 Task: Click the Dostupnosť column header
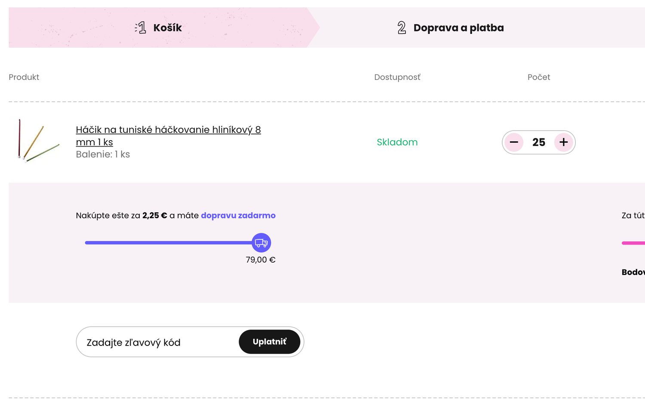pyautogui.click(x=397, y=77)
